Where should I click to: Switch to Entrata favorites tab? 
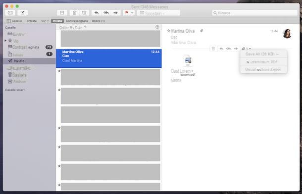tap(32, 21)
